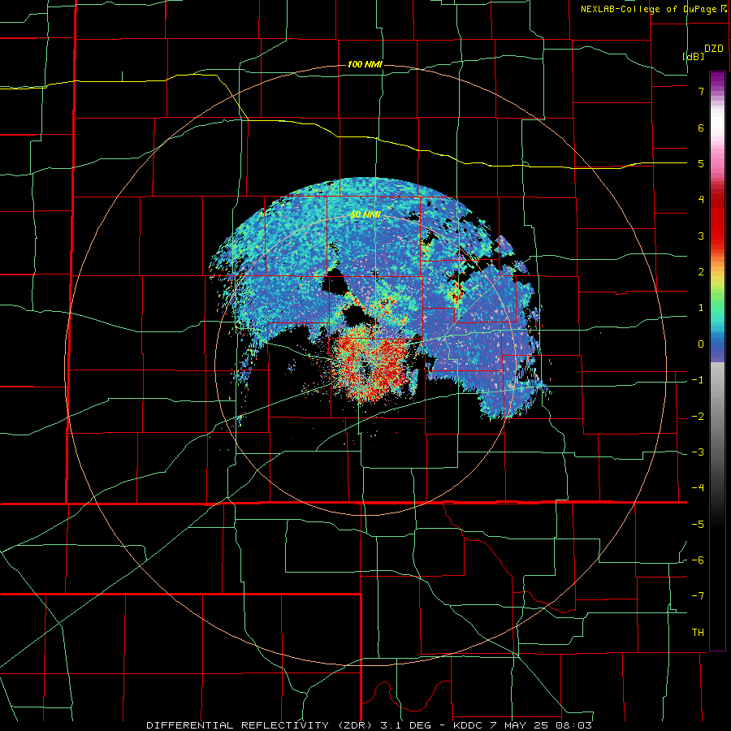This screenshot has width=731, height=731.
Task: Click the 100 NMI range ring label
Action: pyautogui.click(x=365, y=64)
